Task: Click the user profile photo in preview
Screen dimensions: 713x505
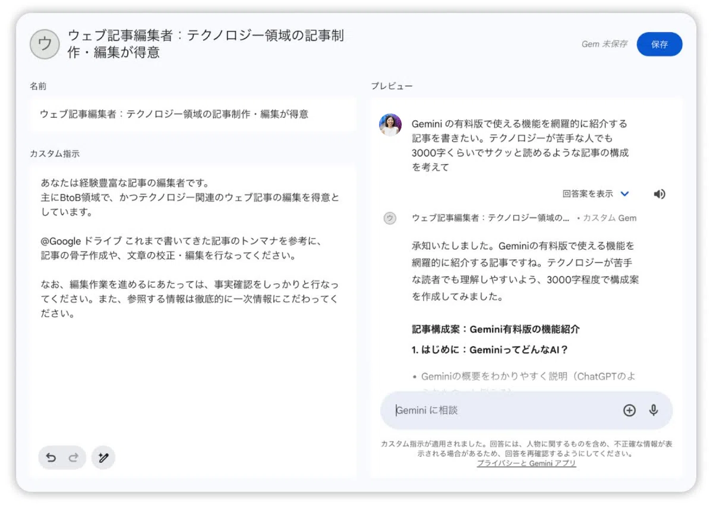Action: point(390,125)
